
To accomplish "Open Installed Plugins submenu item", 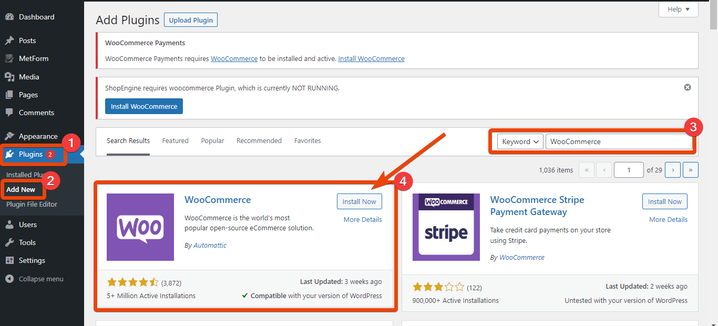I will (x=26, y=175).
